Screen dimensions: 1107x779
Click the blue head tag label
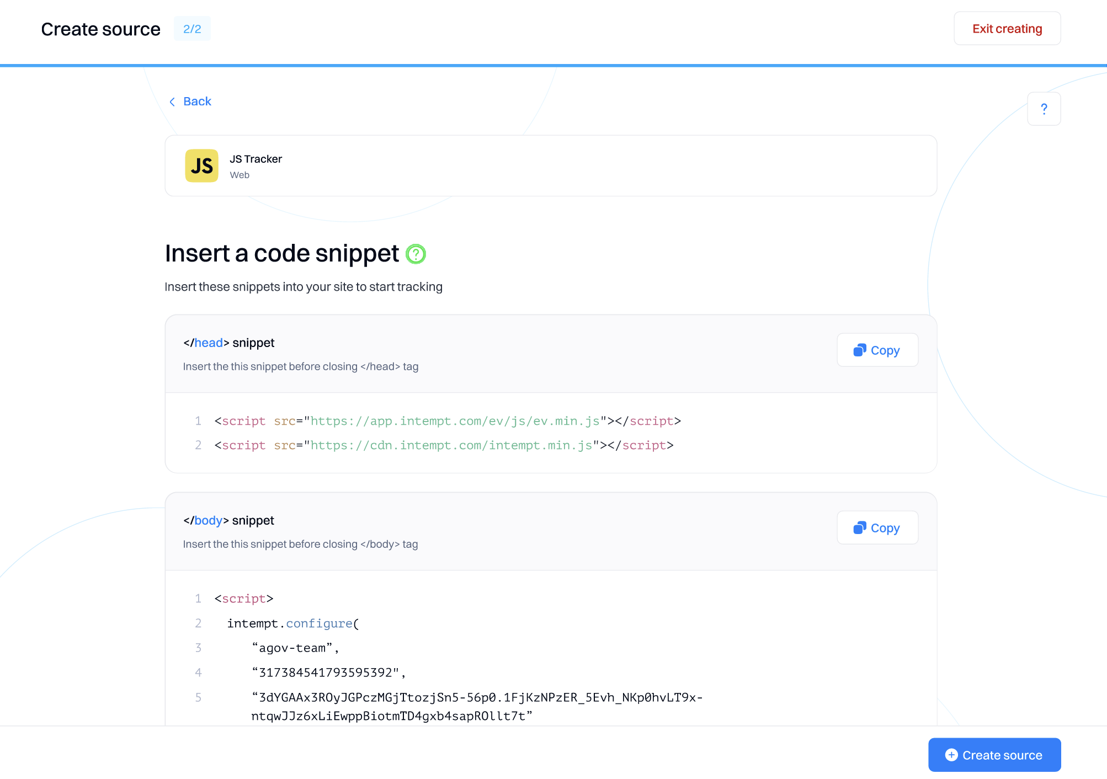[x=209, y=343]
